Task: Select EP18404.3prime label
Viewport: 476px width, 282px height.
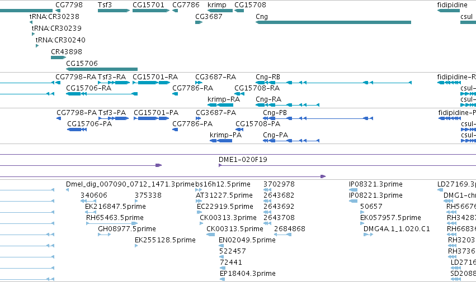Action: [x=248, y=274]
